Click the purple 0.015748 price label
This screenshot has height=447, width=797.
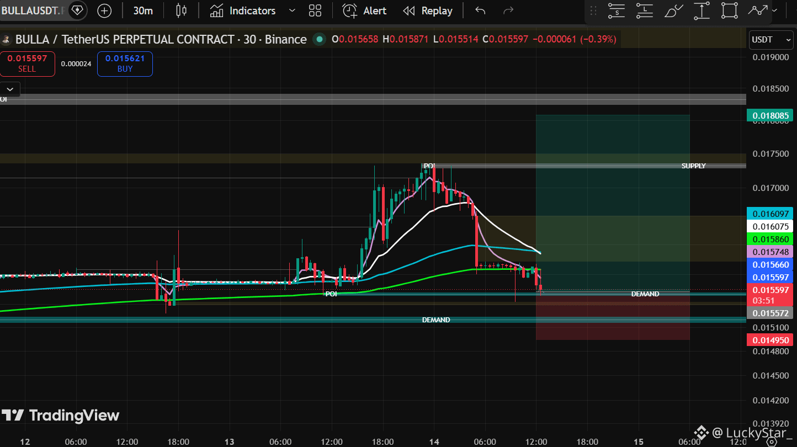click(x=769, y=252)
